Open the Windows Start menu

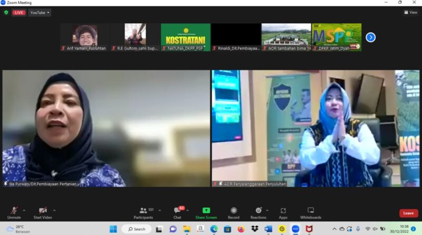click(113, 229)
